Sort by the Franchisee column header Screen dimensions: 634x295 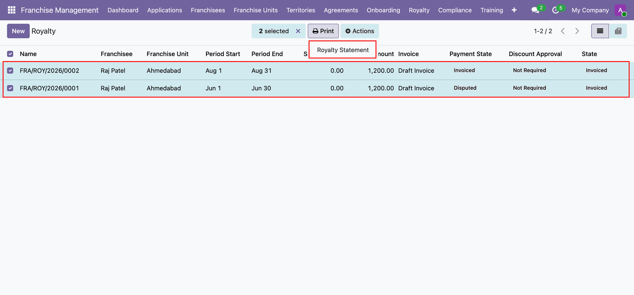click(117, 54)
